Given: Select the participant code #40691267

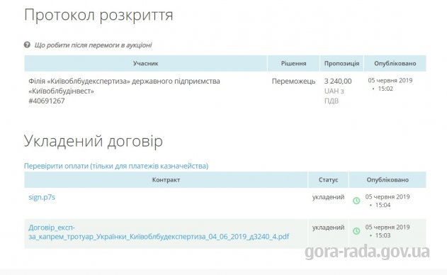Looking at the screenshot, I should pos(47,101).
